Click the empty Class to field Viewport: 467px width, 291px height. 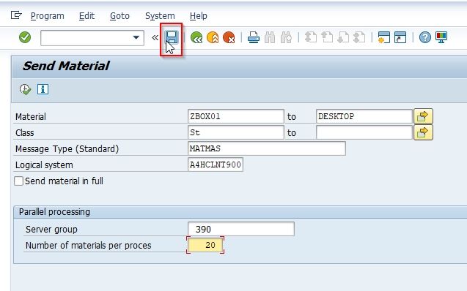click(x=364, y=132)
